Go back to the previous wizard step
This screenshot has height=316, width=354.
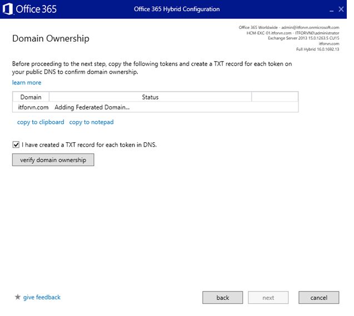click(x=223, y=298)
